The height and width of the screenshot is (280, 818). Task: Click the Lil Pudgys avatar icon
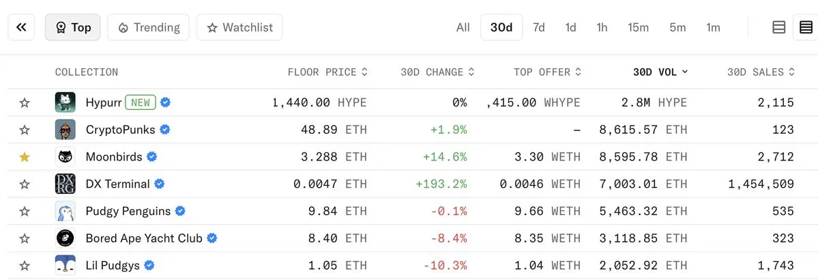pyautogui.click(x=65, y=266)
